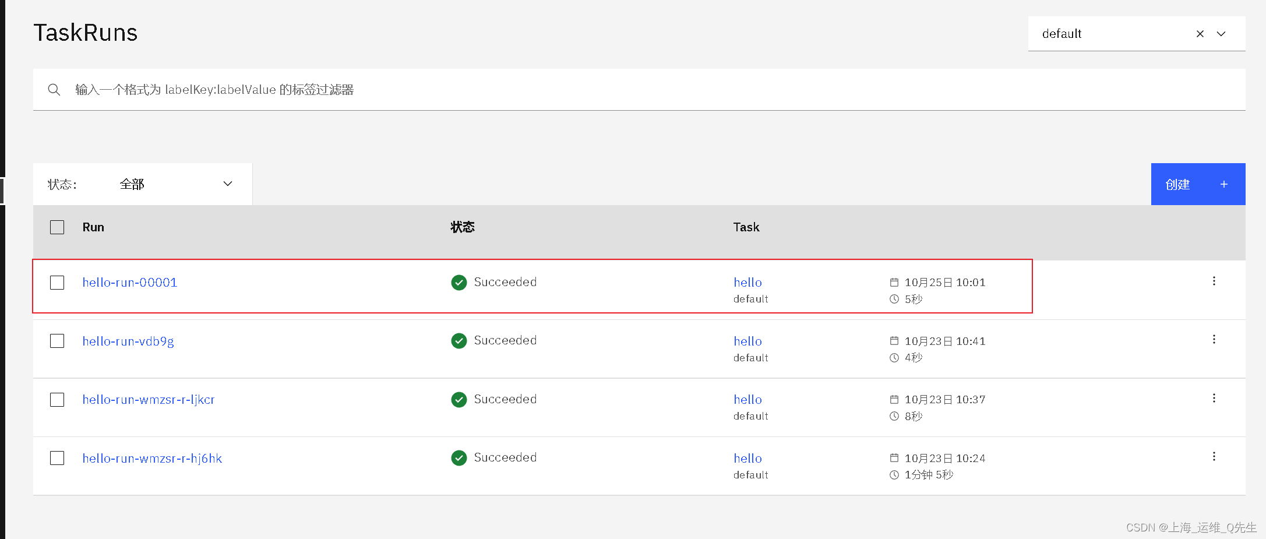Click the 10月25日 10:01 timestamp
The width and height of the screenshot is (1266, 539).
point(945,283)
